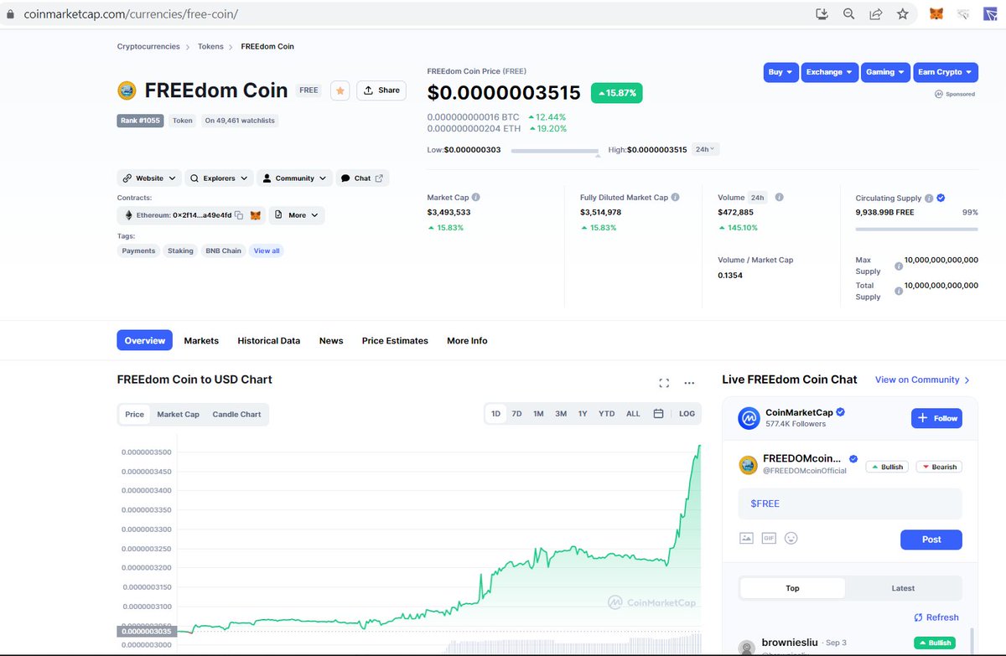Click the Fully Diluted Market Cap info icon
Image resolution: width=1006 pixels, height=656 pixels.
pos(676,198)
